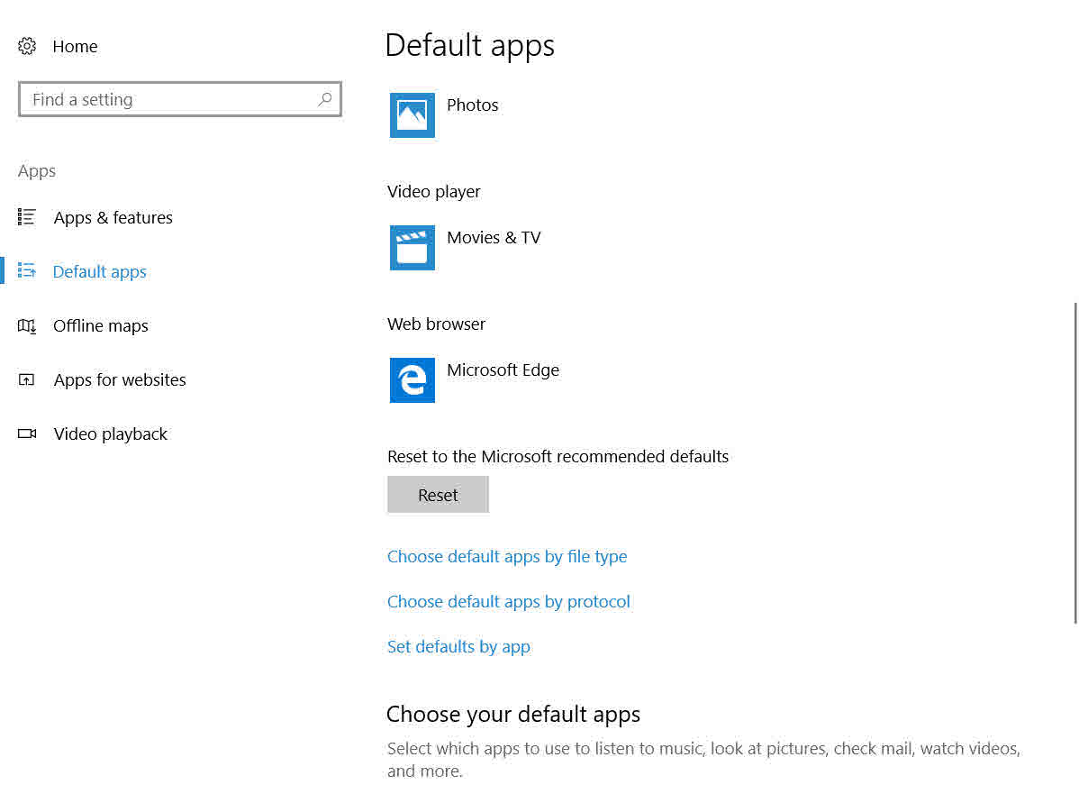
Task: Open Set defaults by app link
Action: [458, 647]
